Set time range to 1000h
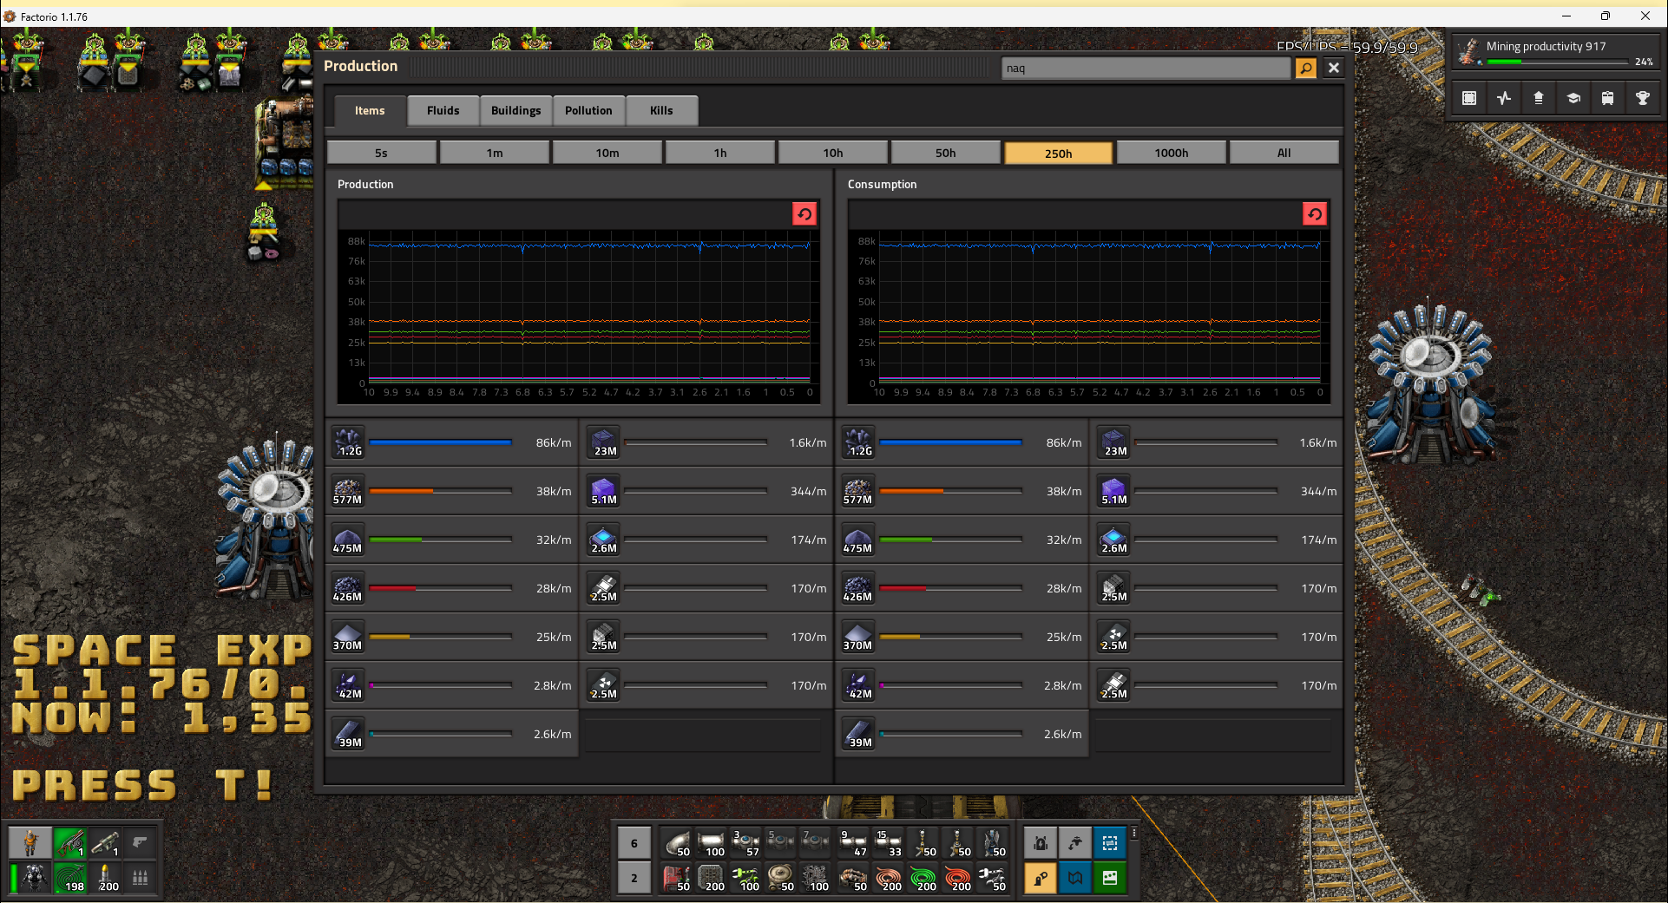This screenshot has width=1668, height=903. (1172, 153)
